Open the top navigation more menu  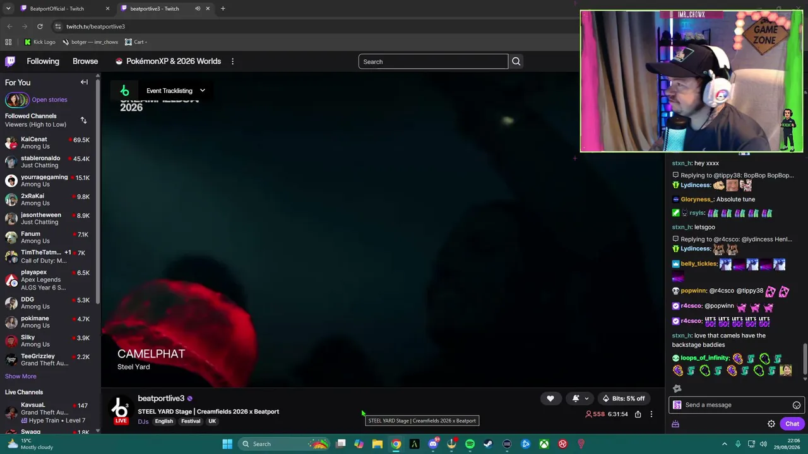pos(232,62)
